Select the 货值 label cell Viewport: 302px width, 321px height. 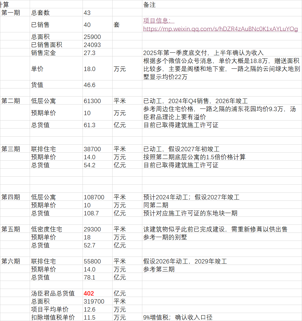[x=56, y=84]
